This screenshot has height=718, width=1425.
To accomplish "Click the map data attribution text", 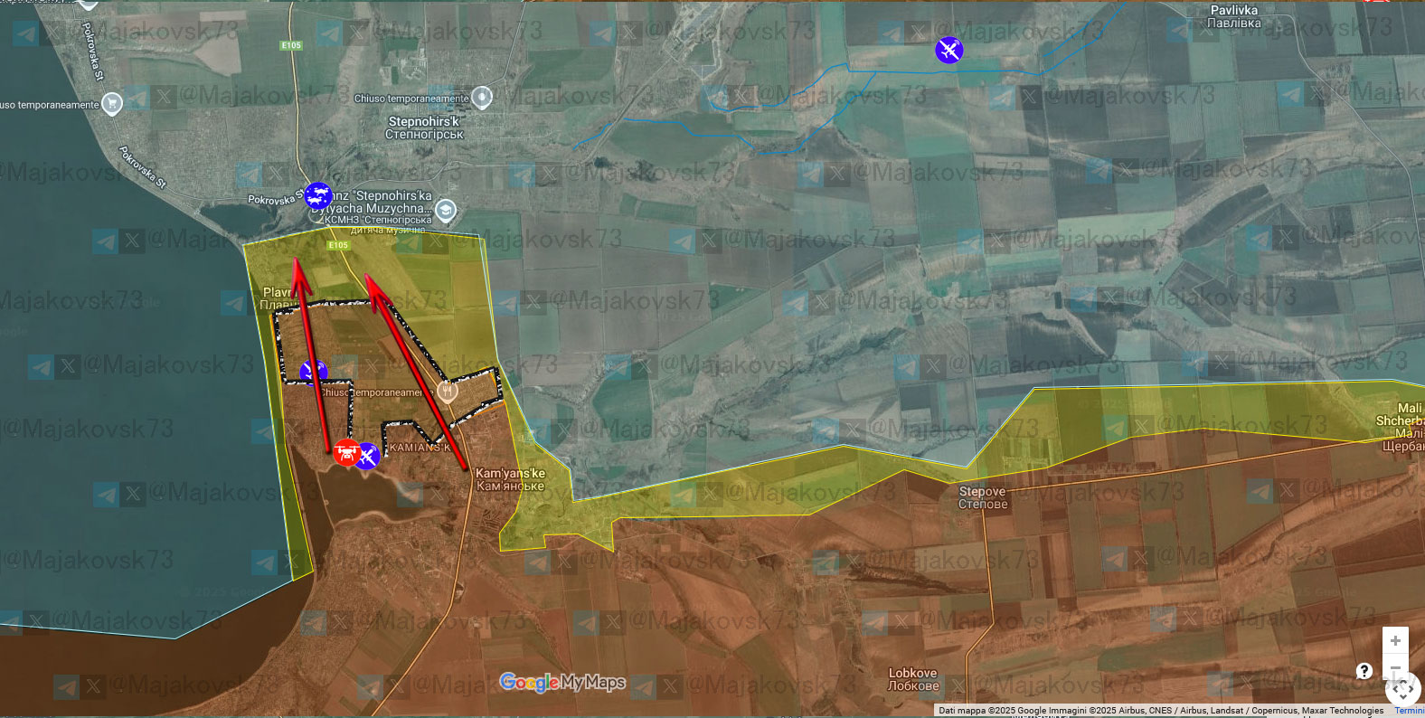I will click(x=1161, y=711).
